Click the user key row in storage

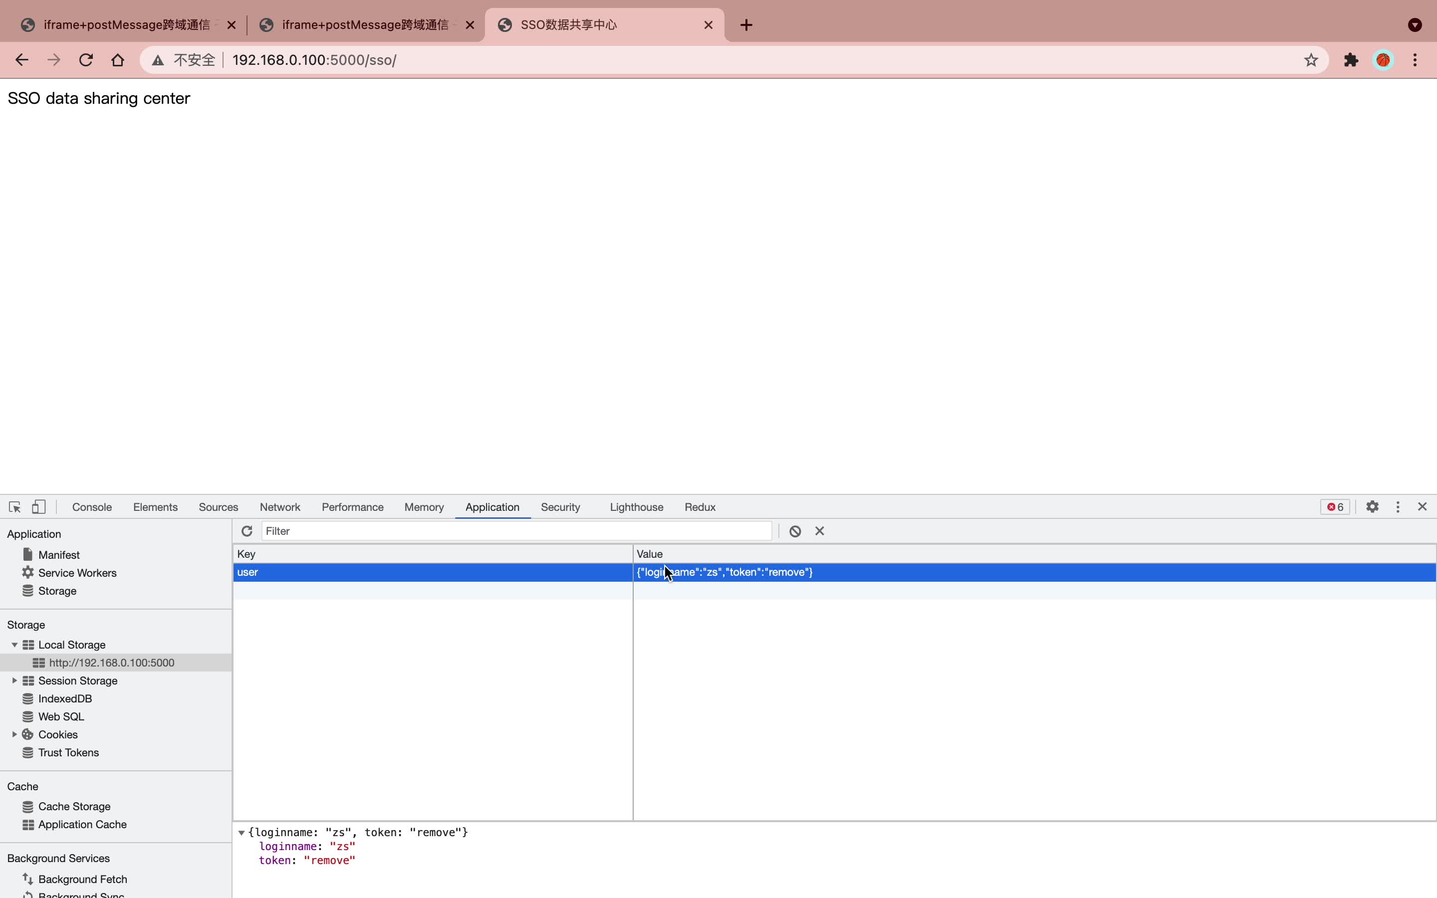tap(433, 572)
